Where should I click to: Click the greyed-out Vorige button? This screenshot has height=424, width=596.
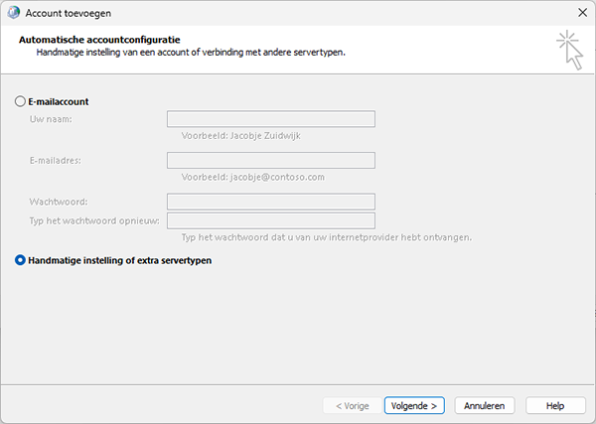tap(353, 406)
